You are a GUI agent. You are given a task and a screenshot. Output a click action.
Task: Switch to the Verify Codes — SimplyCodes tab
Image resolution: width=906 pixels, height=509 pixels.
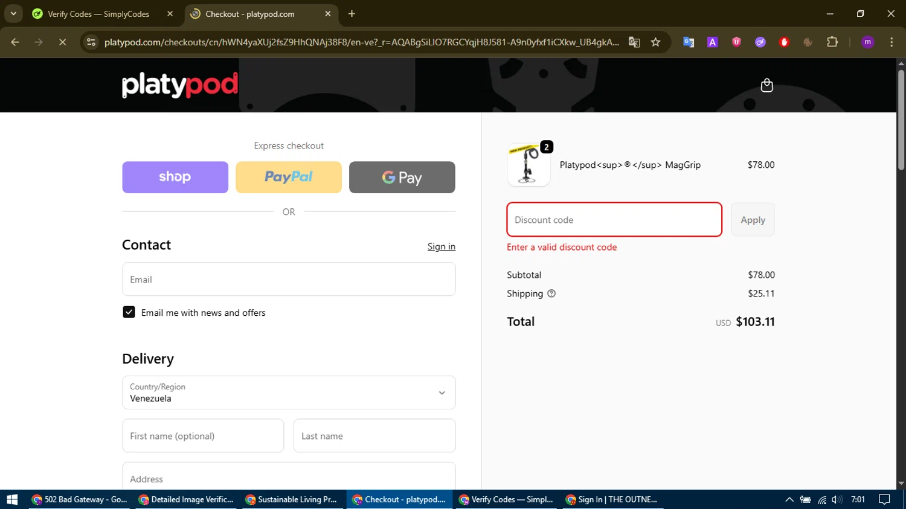[102, 14]
